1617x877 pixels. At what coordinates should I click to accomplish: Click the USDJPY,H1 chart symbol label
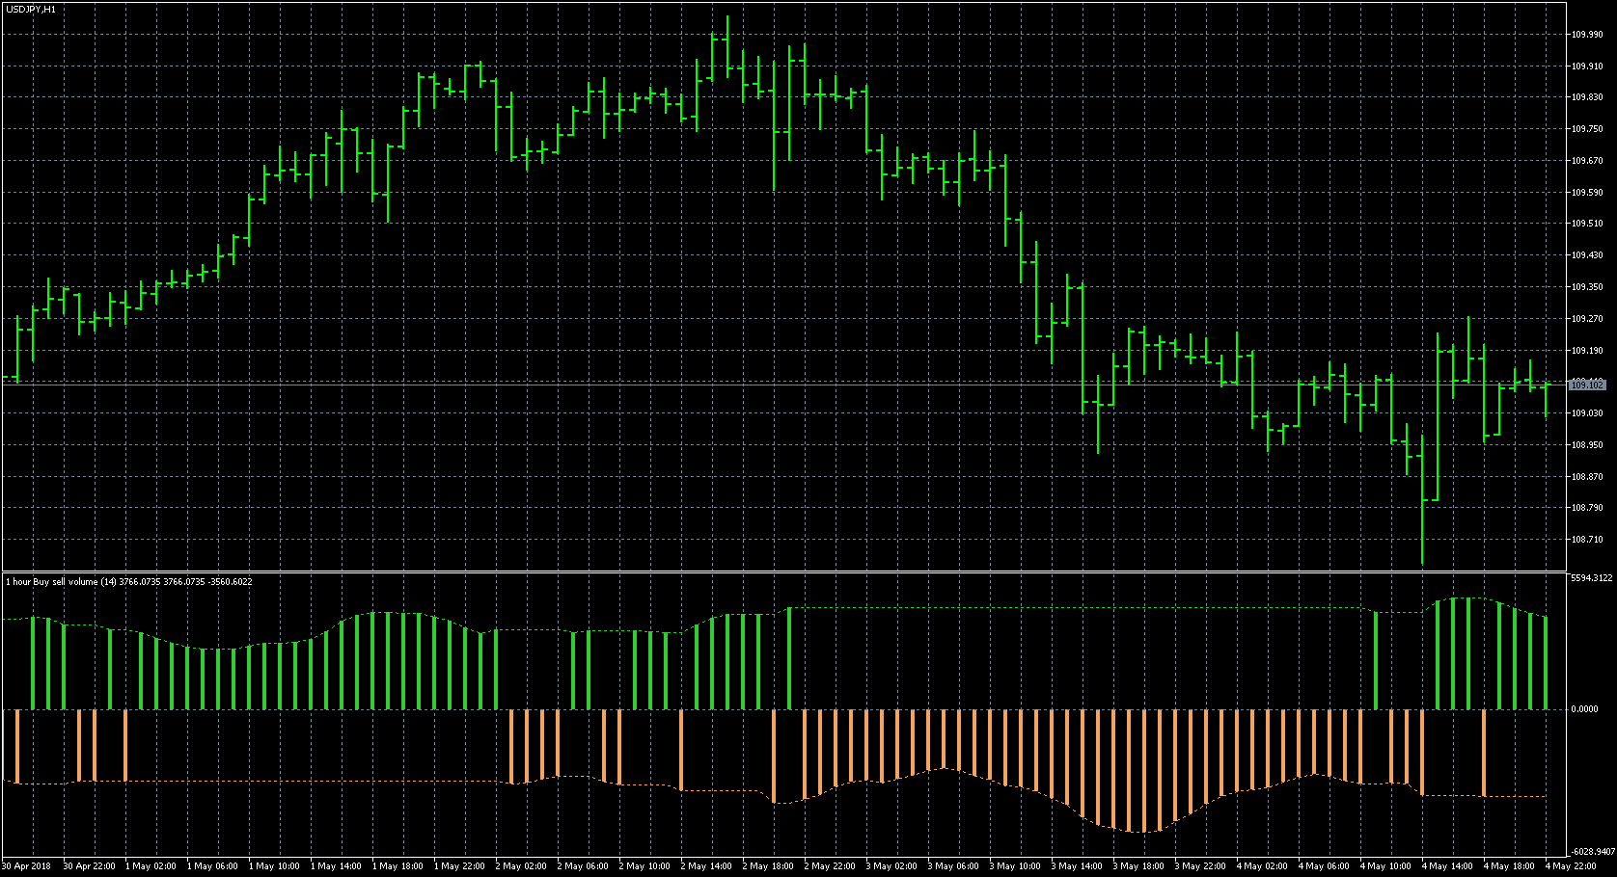30,9
